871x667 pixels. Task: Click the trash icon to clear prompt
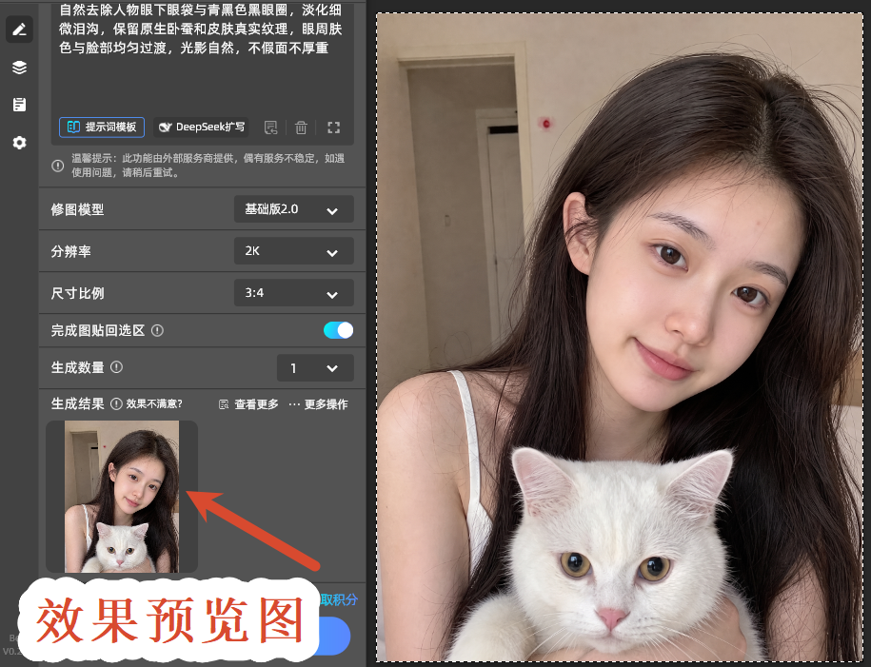[x=301, y=128]
